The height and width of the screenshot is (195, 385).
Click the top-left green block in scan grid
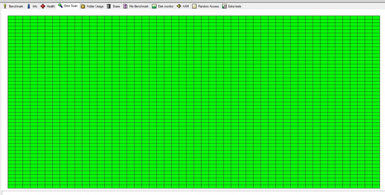[x=12, y=17]
